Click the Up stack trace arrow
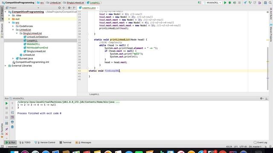Viewport: 273px width, 153px height. pos(12,103)
